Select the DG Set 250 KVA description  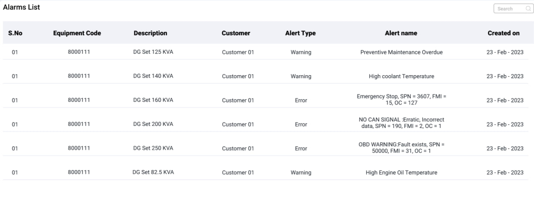pos(153,148)
